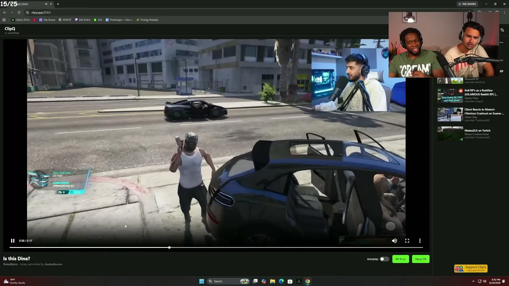
Task: Open the Prodigy Roleplay bookmark
Action: point(147,20)
